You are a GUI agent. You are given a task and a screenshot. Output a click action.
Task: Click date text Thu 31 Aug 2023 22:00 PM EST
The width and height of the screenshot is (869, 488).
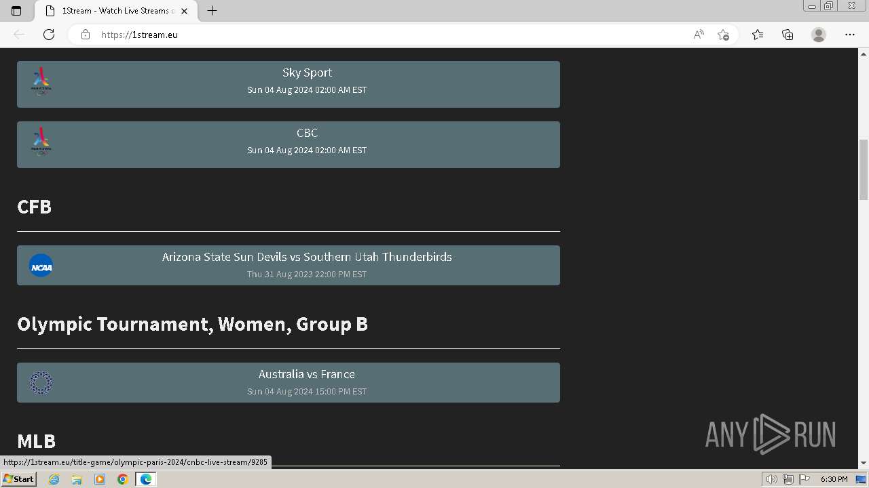pos(307,274)
